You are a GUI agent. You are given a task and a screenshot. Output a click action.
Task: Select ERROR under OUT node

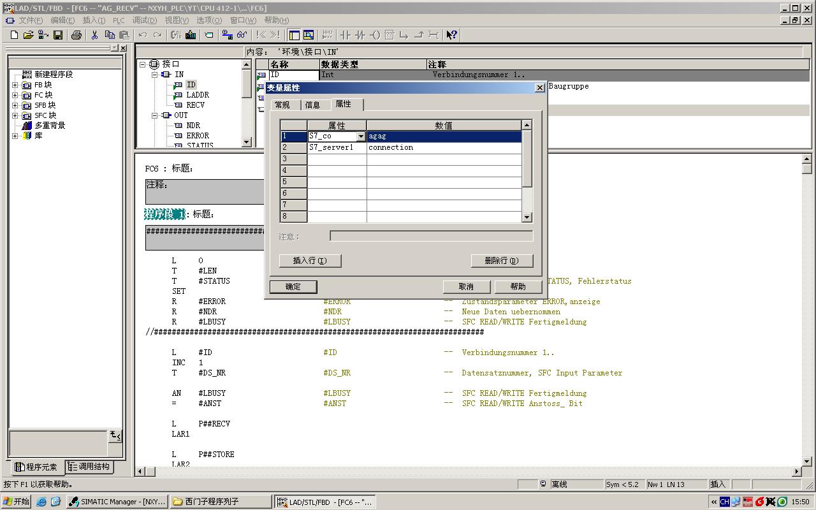[x=198, y=136]
